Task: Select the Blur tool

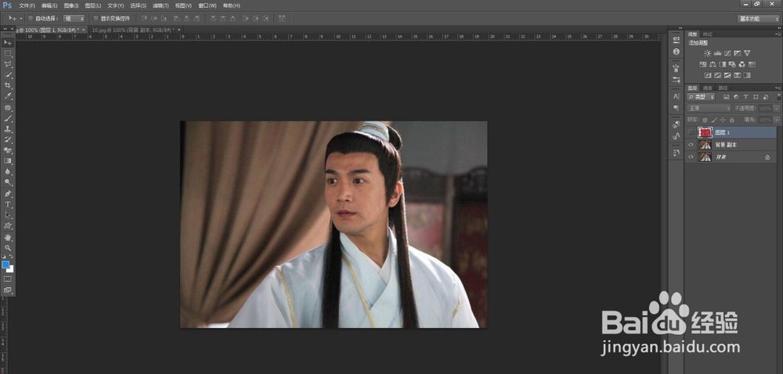Action: 8,171
